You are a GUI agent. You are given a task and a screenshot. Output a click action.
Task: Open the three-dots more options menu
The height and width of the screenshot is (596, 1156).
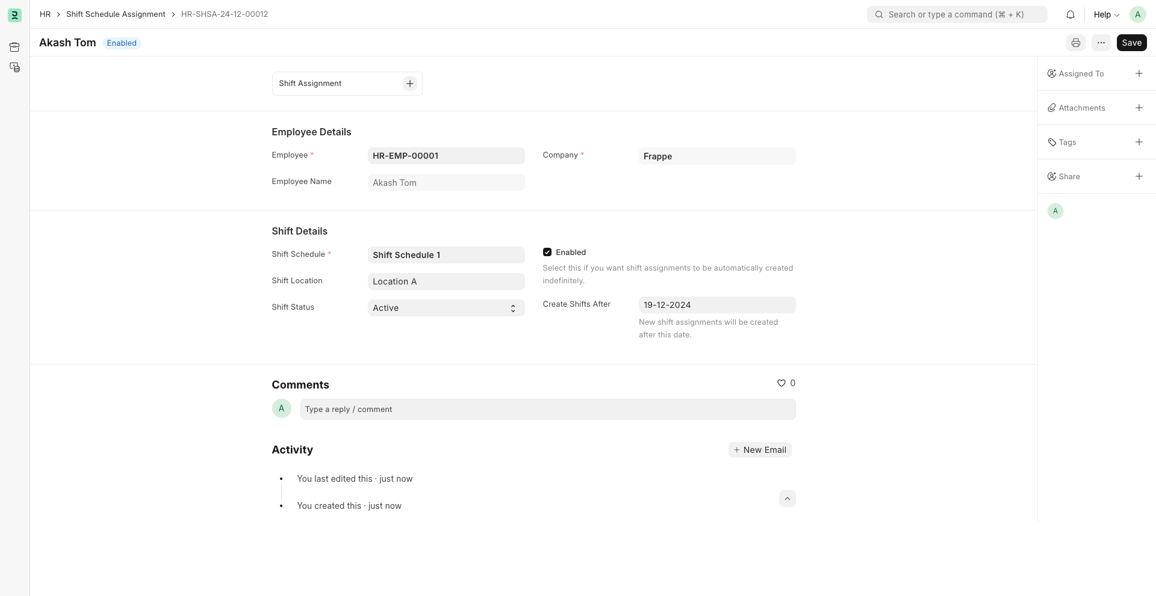tap(1101, 43)
